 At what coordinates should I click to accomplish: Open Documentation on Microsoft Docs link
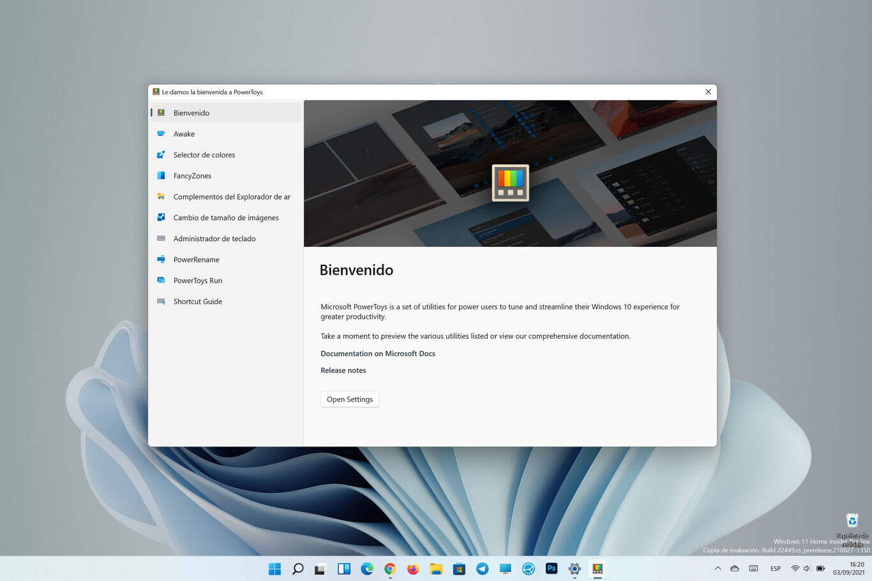(378, 353)
